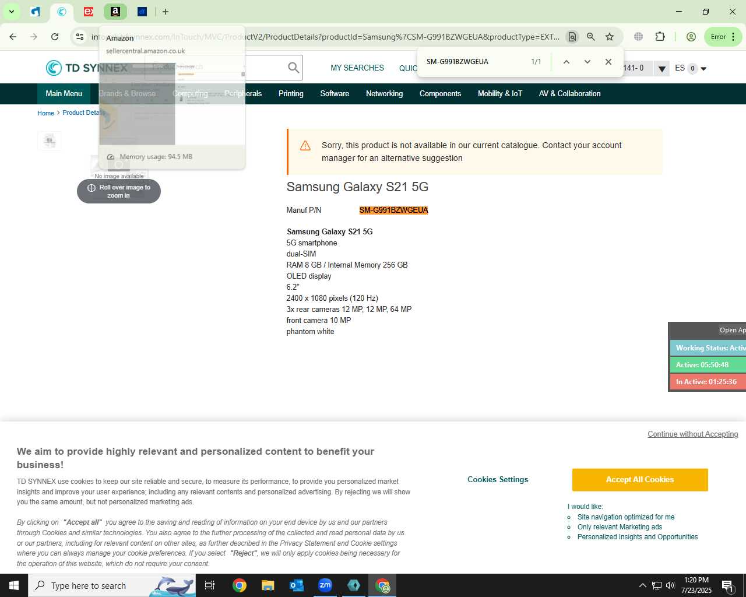Open the Networking menu
Screen dimensions: 746x597
pos(384,93)
